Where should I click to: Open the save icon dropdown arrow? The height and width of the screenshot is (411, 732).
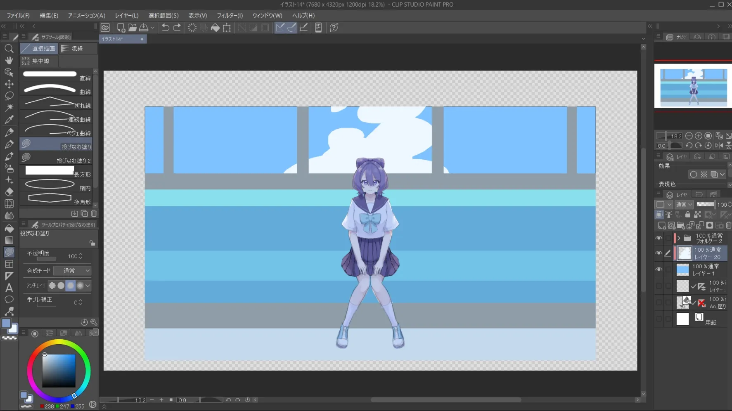pos(152,28)
